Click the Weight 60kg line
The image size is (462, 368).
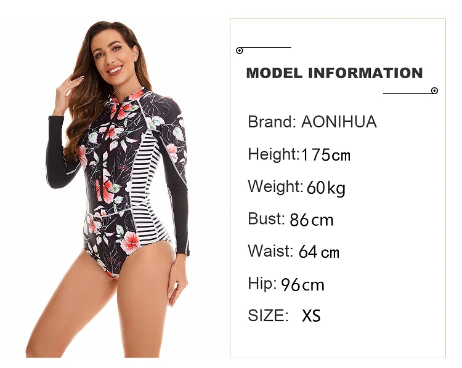296,187
